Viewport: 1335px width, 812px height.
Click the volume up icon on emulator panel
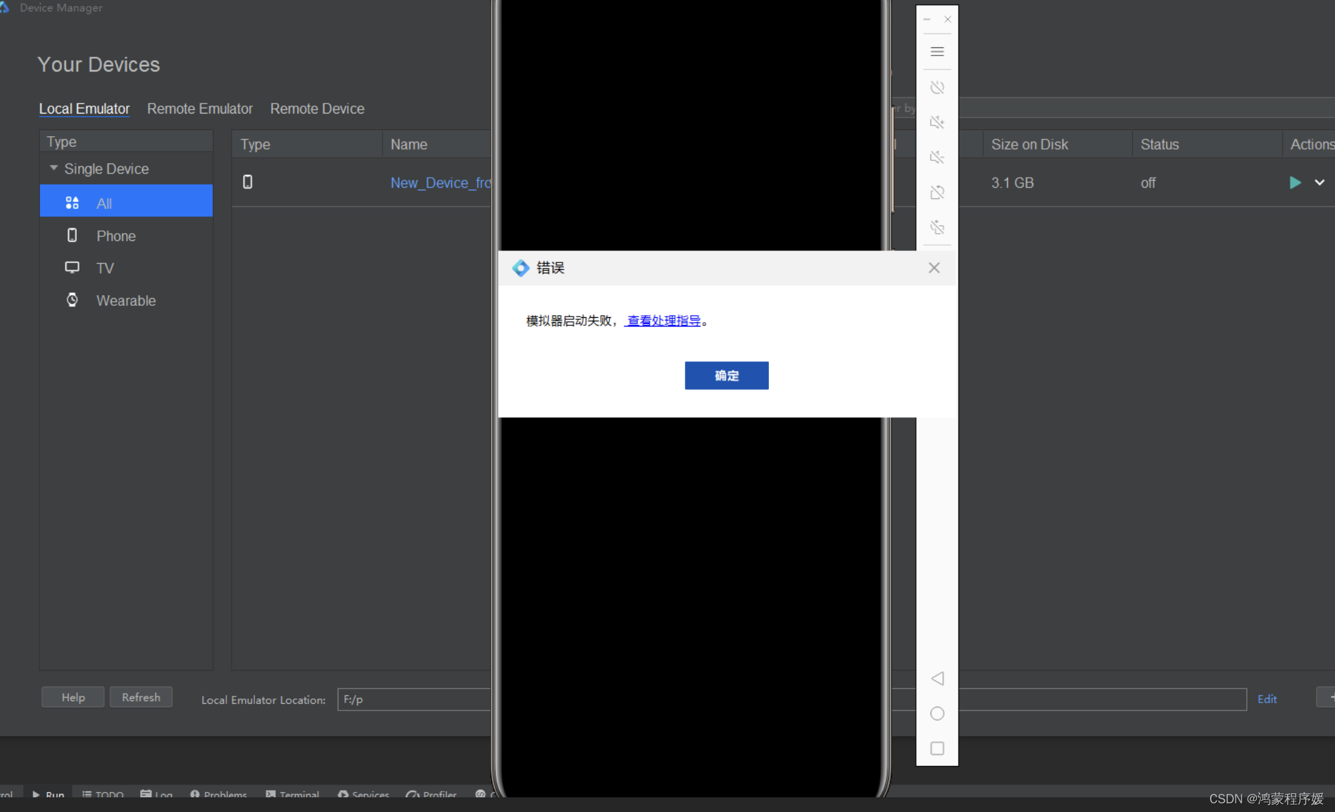point(937,122)
